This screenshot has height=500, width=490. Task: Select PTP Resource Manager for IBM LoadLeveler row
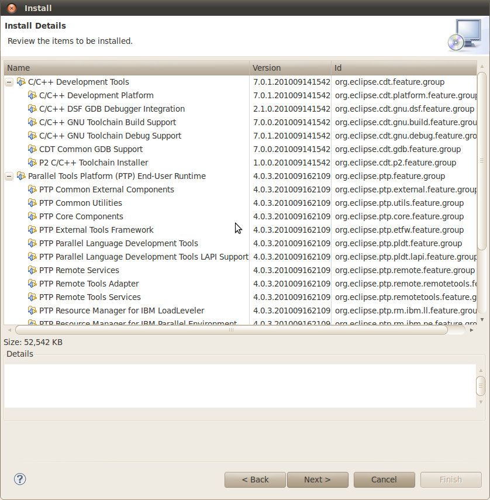coord(240,311)
